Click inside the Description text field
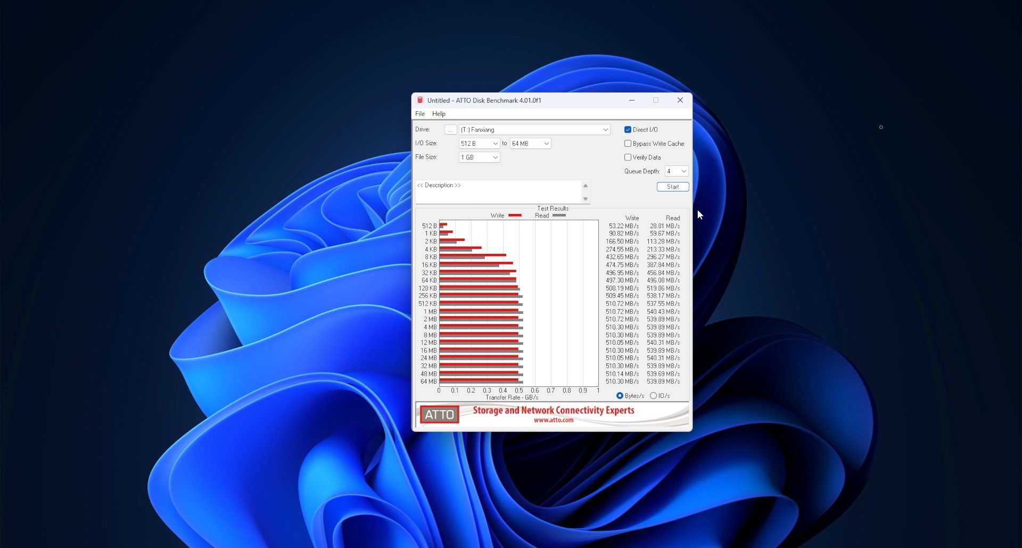Image resolution: width=1022 pixels, height=548 pixels. (498, 192)
